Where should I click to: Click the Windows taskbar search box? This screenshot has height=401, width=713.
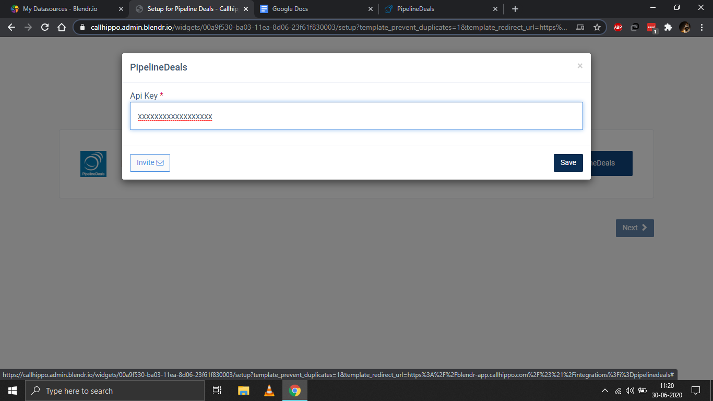click(115, 391)
